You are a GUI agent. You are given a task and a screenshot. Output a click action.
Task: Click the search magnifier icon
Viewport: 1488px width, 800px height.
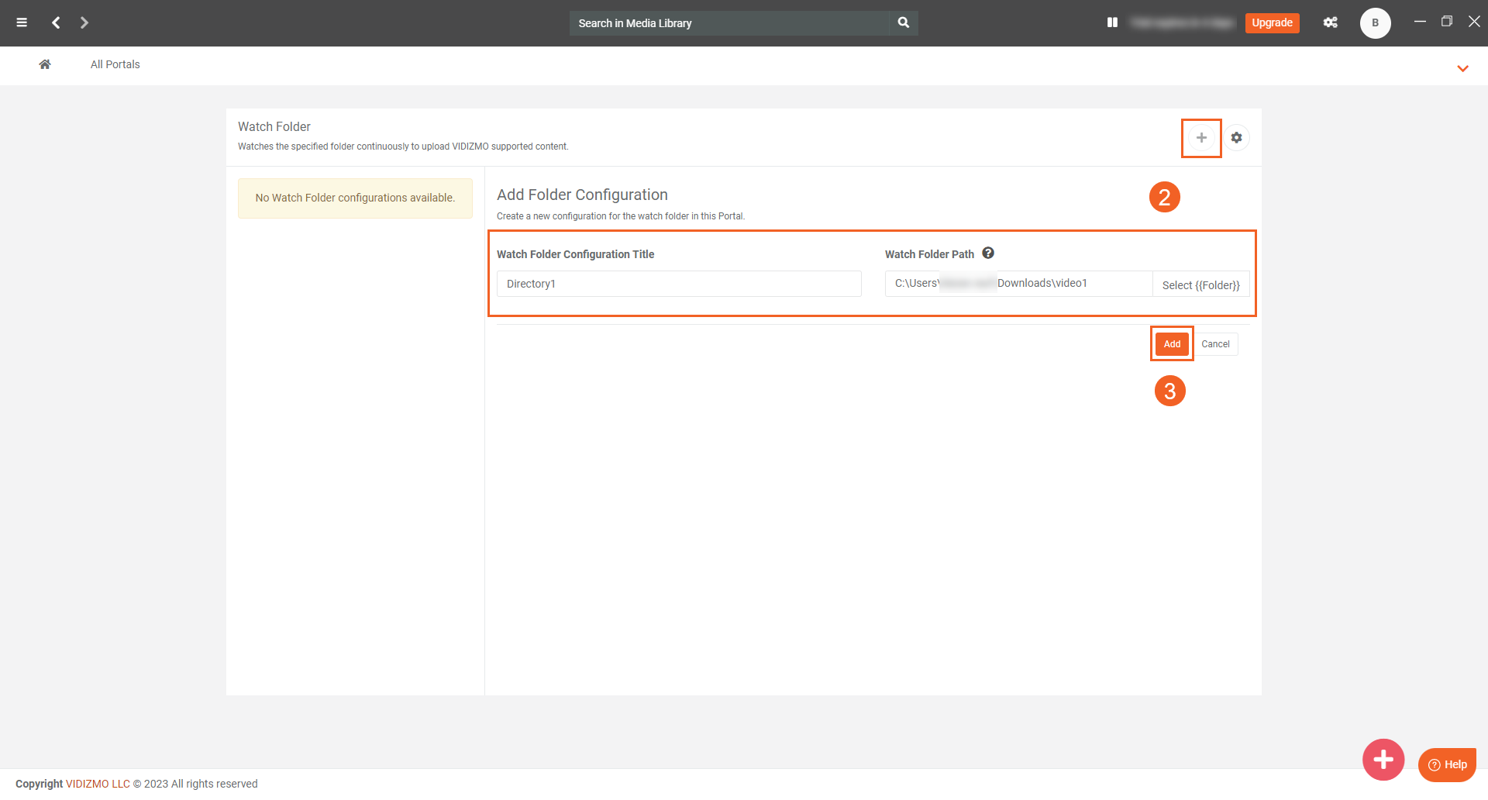pyautogui.click(x=903, y=22)
